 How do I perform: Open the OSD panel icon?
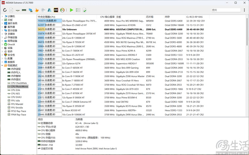[56, 10]
